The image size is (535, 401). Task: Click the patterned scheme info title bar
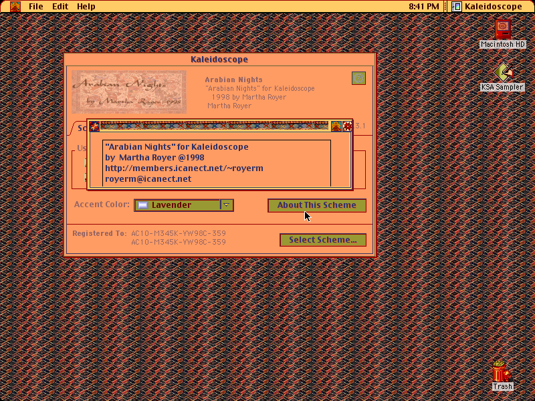point(214,126)
